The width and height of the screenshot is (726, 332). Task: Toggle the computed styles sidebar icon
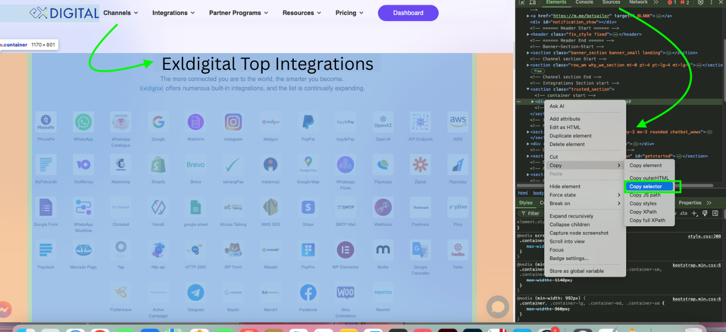715,213
